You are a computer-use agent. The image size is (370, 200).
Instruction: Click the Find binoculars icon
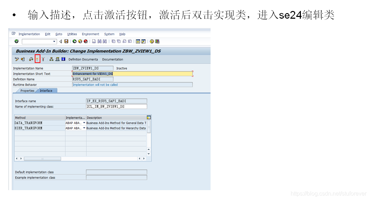coord(99,41)
